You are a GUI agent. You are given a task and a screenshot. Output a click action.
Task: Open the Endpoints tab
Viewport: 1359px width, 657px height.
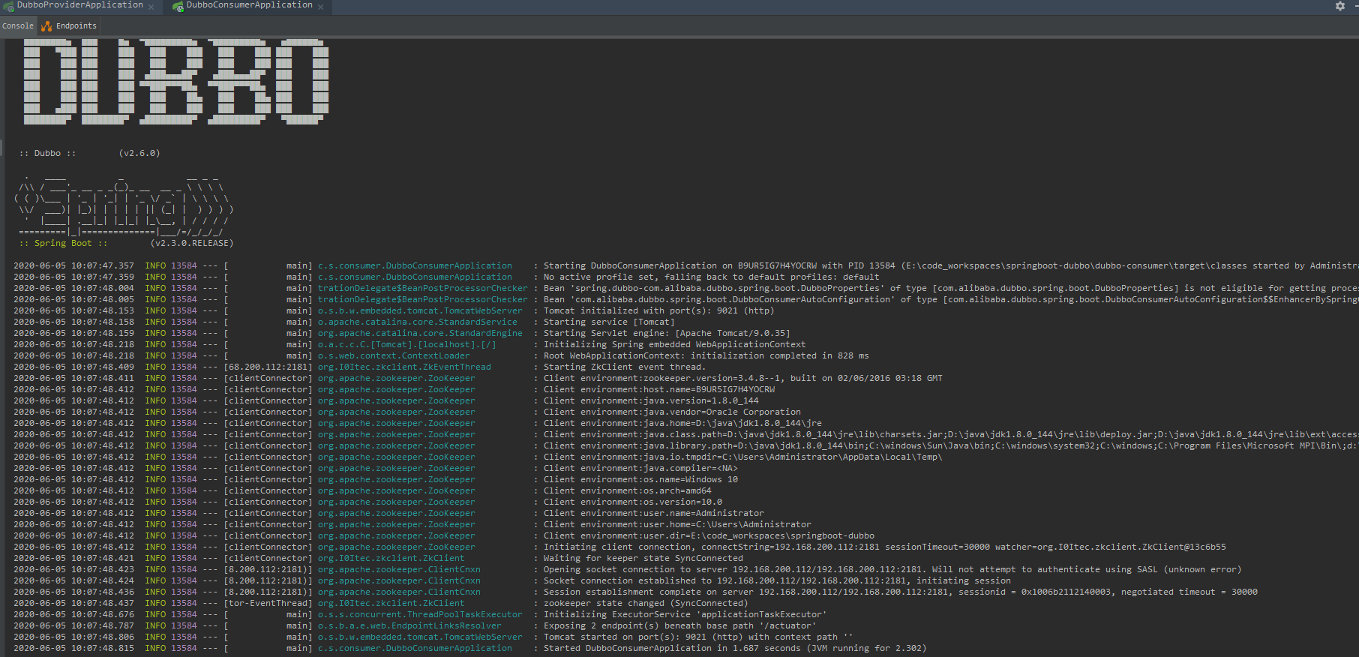click(x=76, y=25)
